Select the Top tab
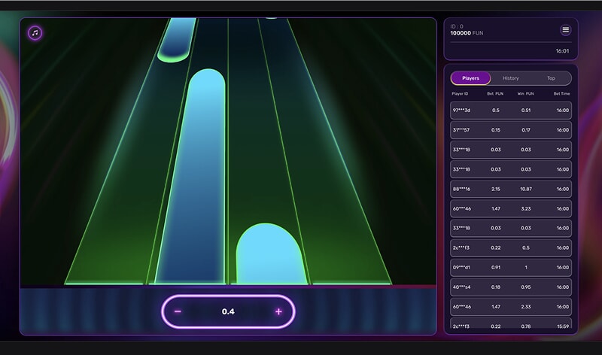602x355 pixels. click(551, 78)
